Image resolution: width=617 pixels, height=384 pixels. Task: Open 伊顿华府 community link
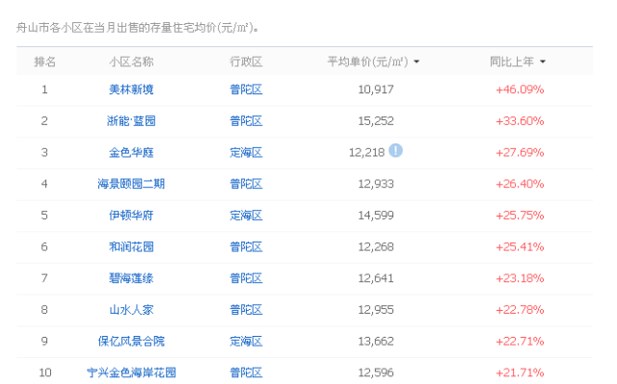click(131, 216)
